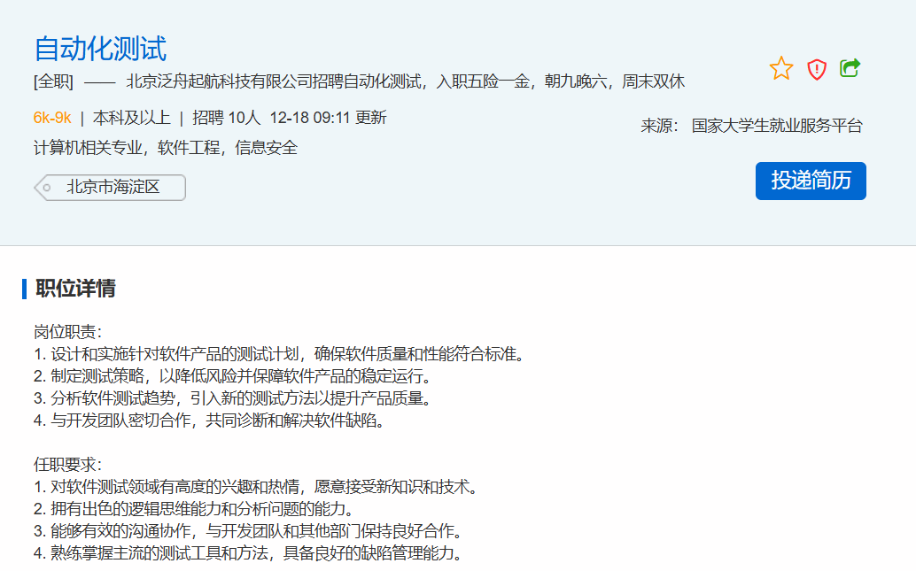Click the orange star favorite icon
This screenshot has width=916, height=571.
click(781, 69)
